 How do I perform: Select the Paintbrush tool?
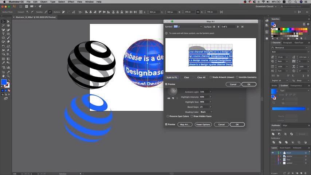pyautogui.click(x=8, y=38)
